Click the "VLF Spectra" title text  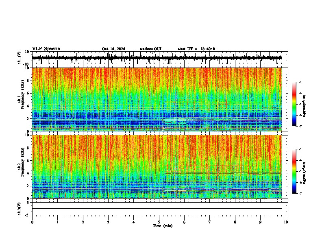coord(46,49)
